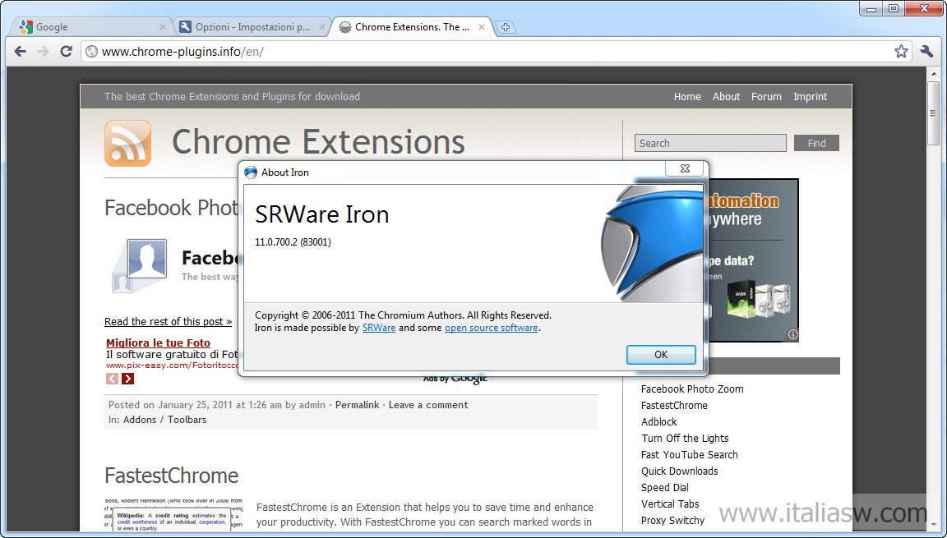The height and width of the screenshot is (538, 947).
Task: Close the About Iron dialog with X
Action: point(685,168)
